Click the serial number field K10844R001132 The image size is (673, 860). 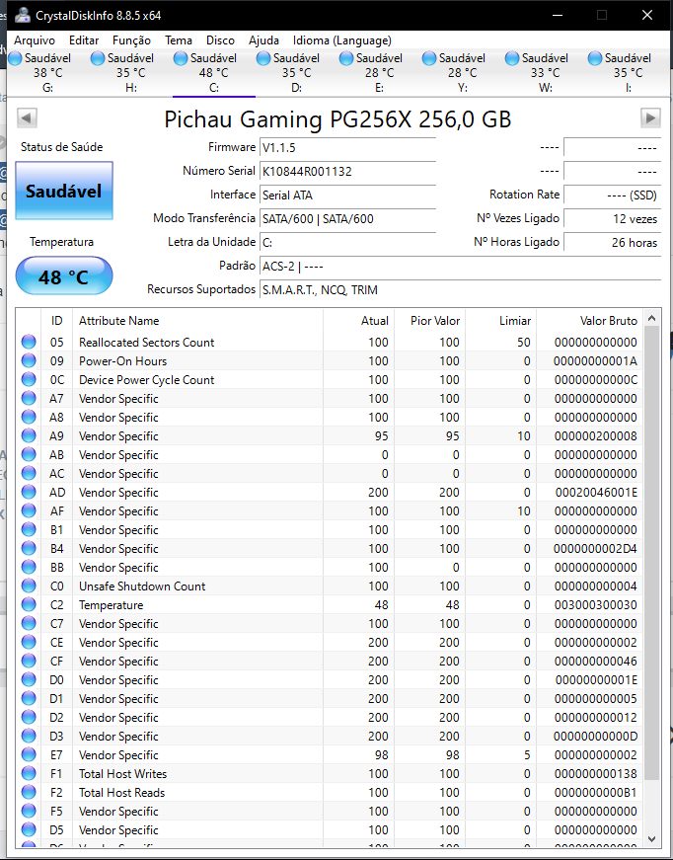point(347,171)
